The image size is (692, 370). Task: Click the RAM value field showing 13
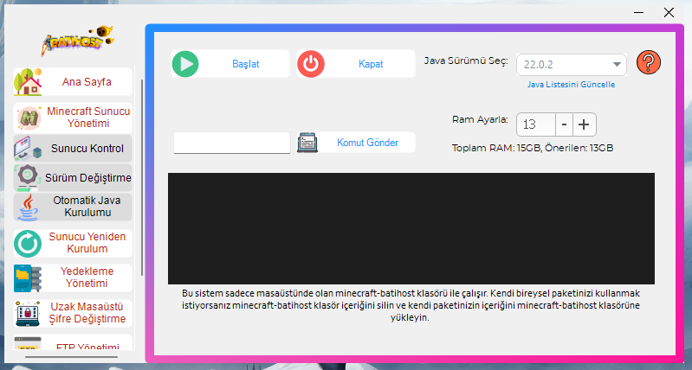536,124
